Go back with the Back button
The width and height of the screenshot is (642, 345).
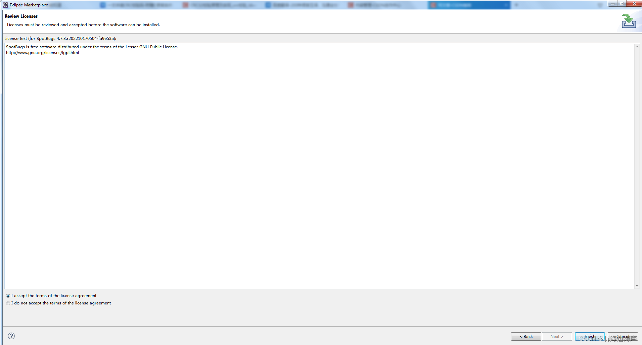(526, 336)
